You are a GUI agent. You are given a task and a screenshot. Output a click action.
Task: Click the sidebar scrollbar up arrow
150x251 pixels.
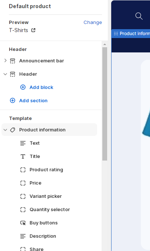click(x=105, y=44)
